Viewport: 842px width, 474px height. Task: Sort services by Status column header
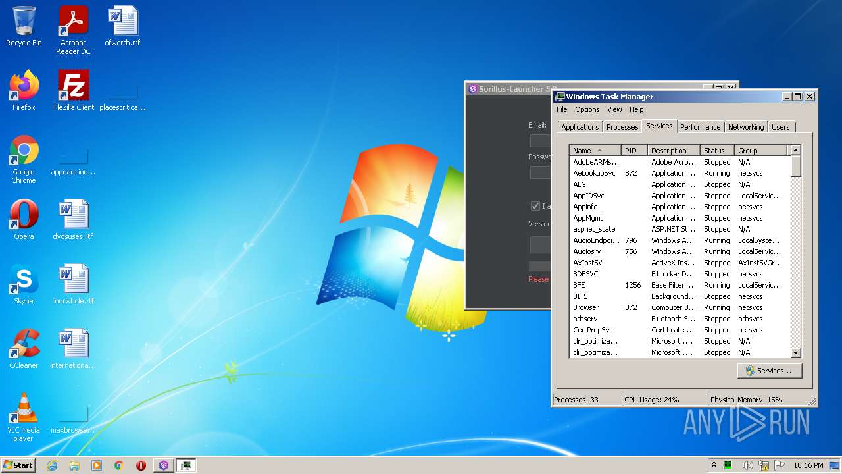[x=717, y=151]
